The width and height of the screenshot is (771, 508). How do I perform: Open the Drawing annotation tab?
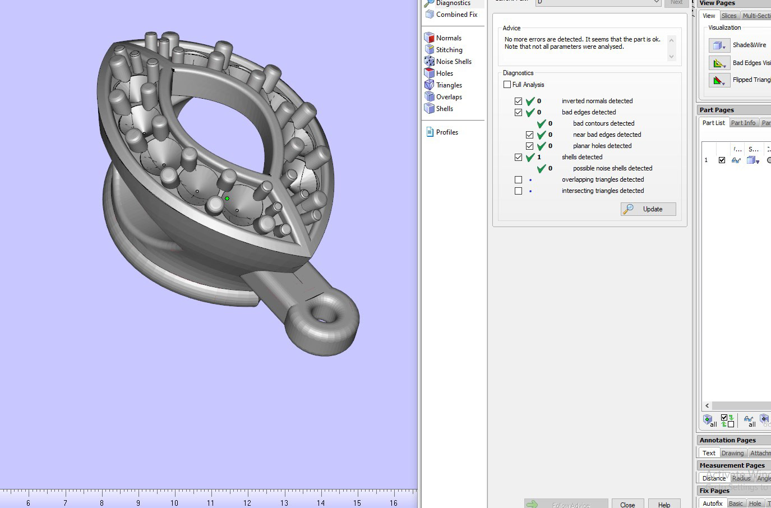(732, 453)
